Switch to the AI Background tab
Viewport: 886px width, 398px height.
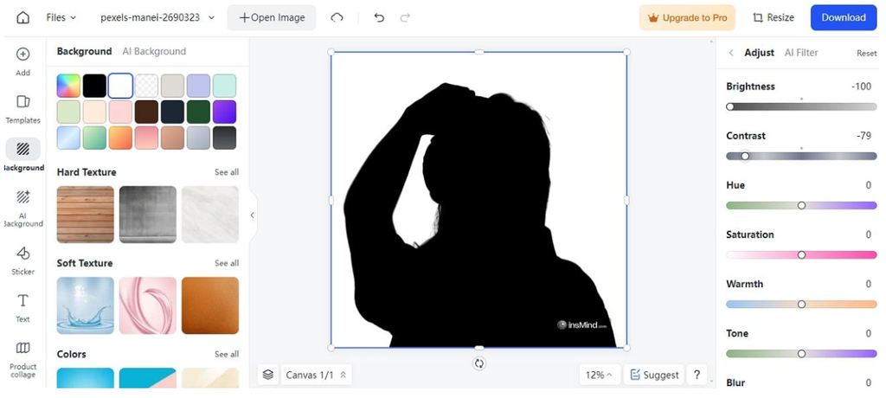pyautogui.click(x=154, y=51)
